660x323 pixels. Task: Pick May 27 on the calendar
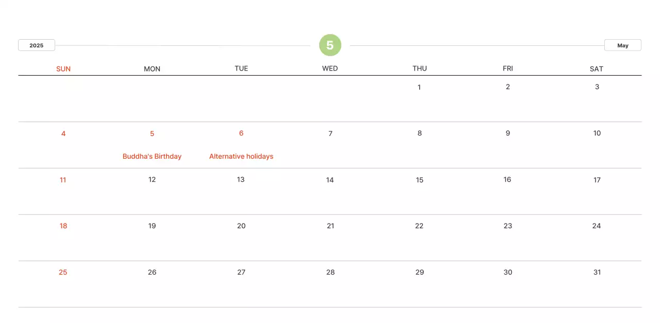[241, 272]
